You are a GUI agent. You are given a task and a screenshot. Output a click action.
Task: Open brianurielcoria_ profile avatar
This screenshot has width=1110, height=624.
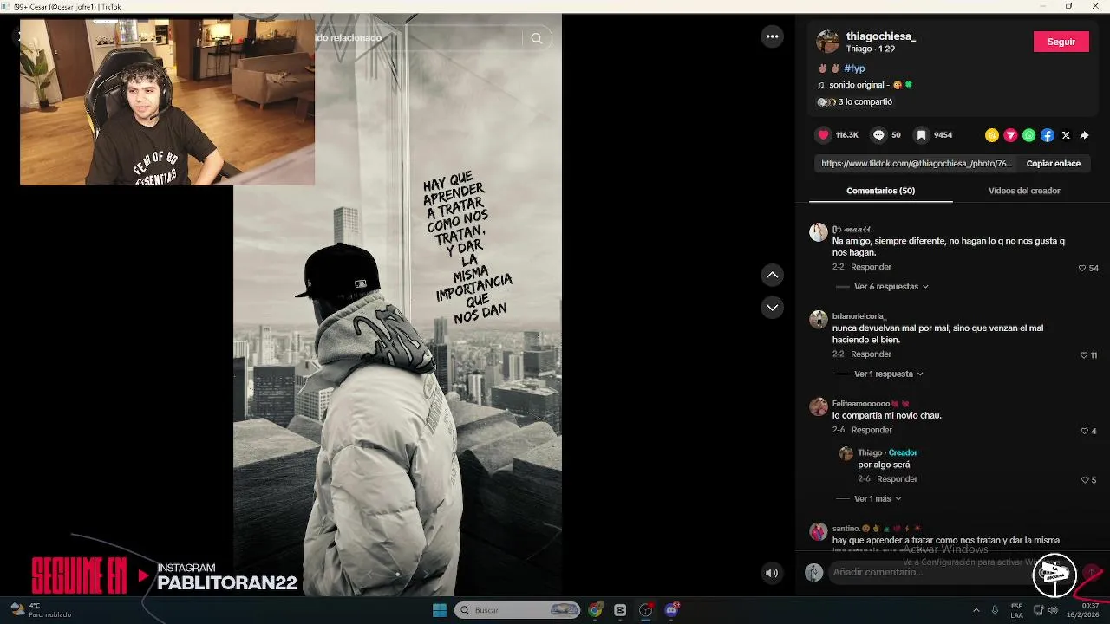(818, 320)
